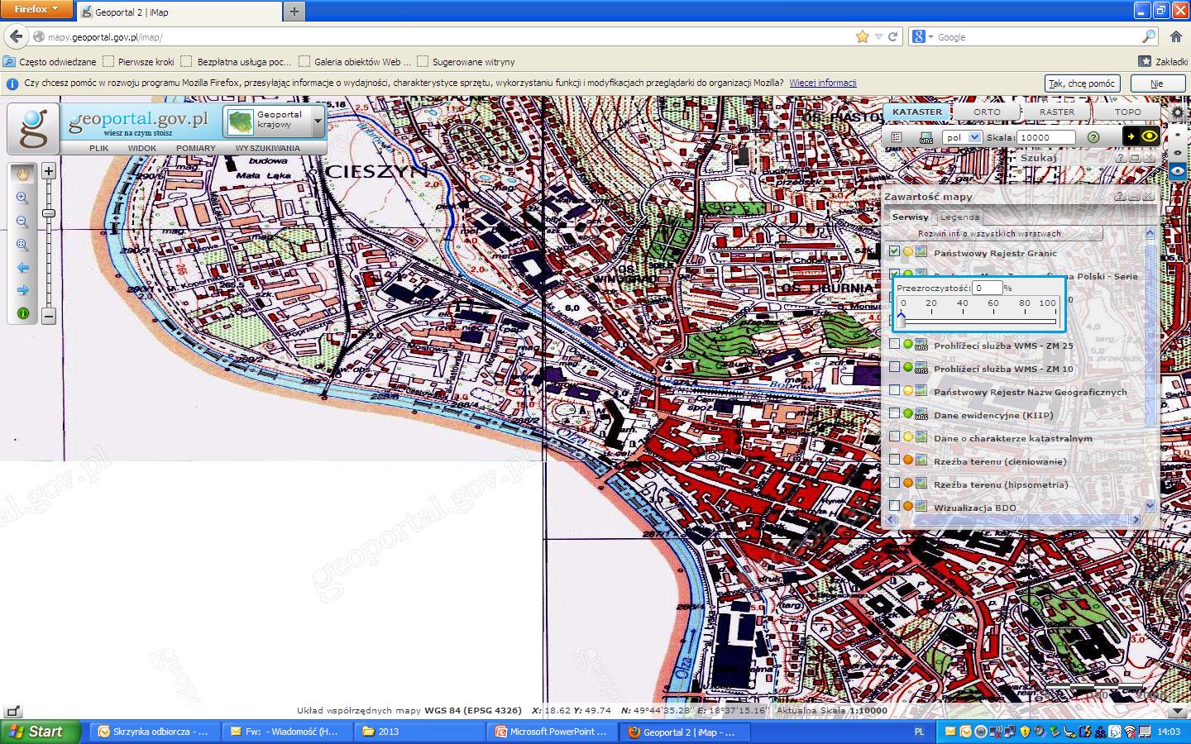Open the 'Więcej informacji' link
The height and width of the screenshot is (744, 1191).
(x=822, y=83)
